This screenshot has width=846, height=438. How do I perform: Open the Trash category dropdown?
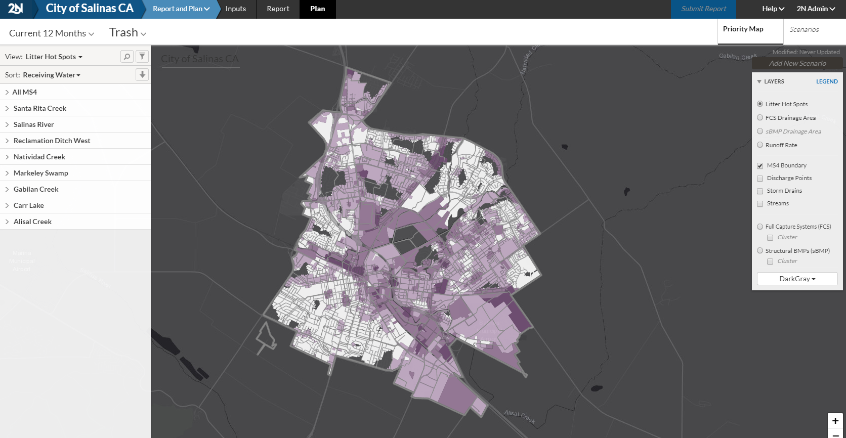(128, 33)
